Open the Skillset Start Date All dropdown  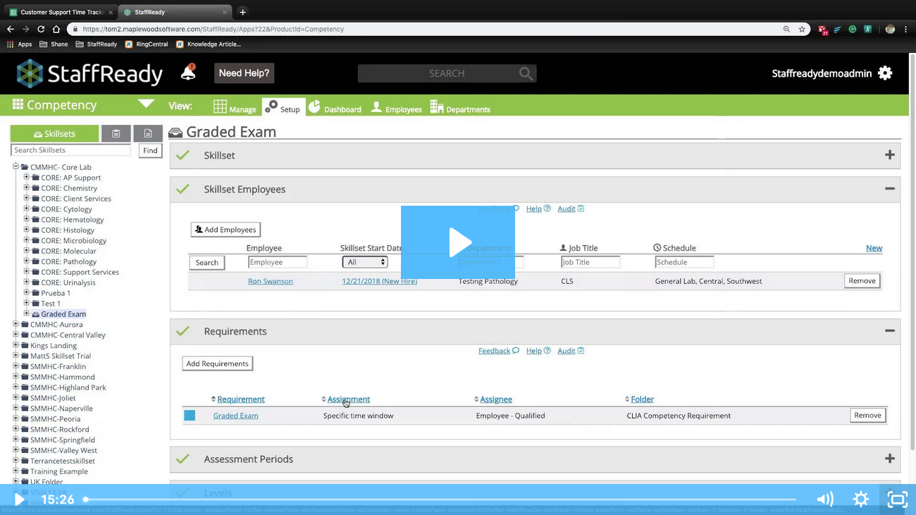365,262
